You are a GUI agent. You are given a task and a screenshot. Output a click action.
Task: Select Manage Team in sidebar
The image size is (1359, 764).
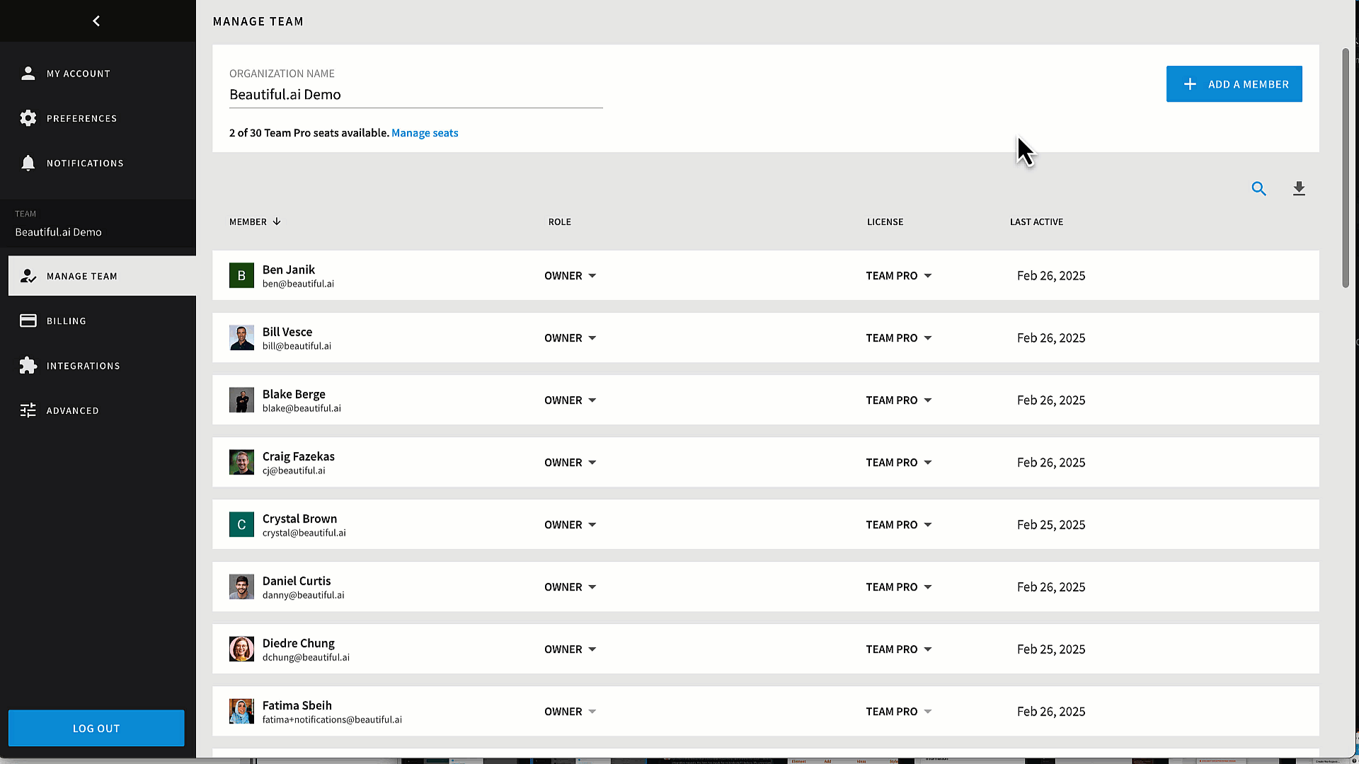pos(102,276)
